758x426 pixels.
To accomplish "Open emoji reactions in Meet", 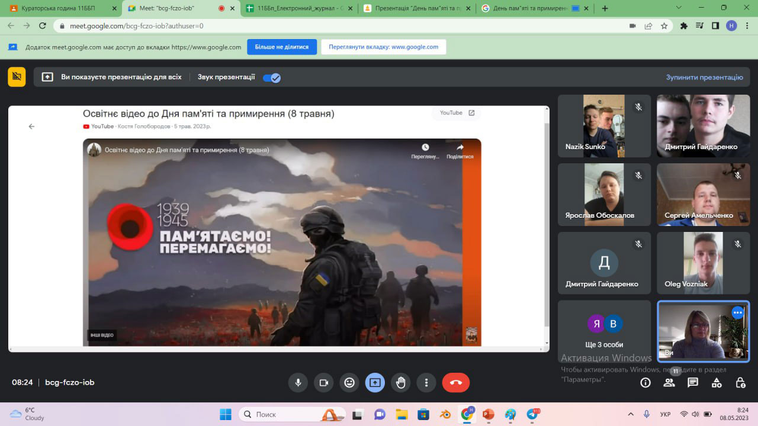I will click(349, 383).
